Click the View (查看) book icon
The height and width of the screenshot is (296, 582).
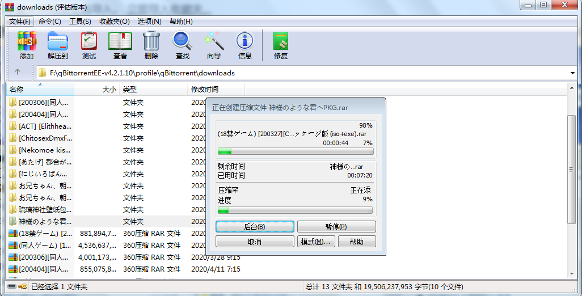coord(120,41)
